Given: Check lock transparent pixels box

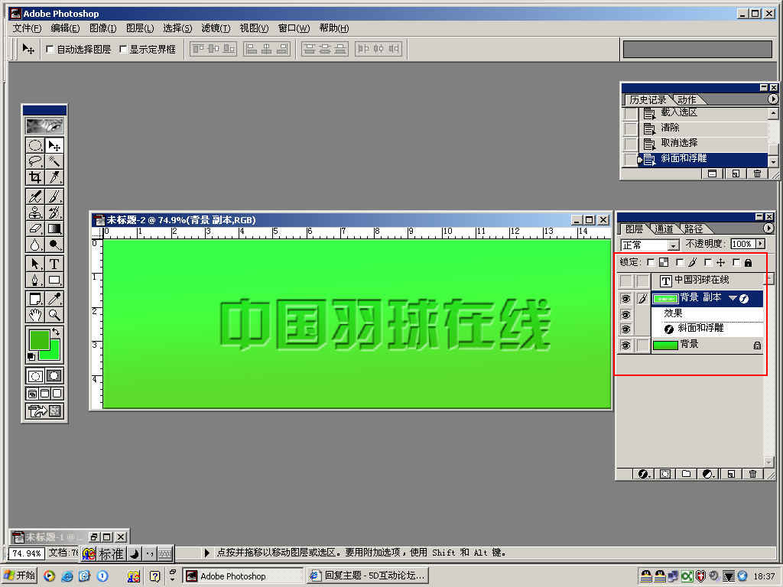Looking at the screenshot, I should tap(650, 262).
